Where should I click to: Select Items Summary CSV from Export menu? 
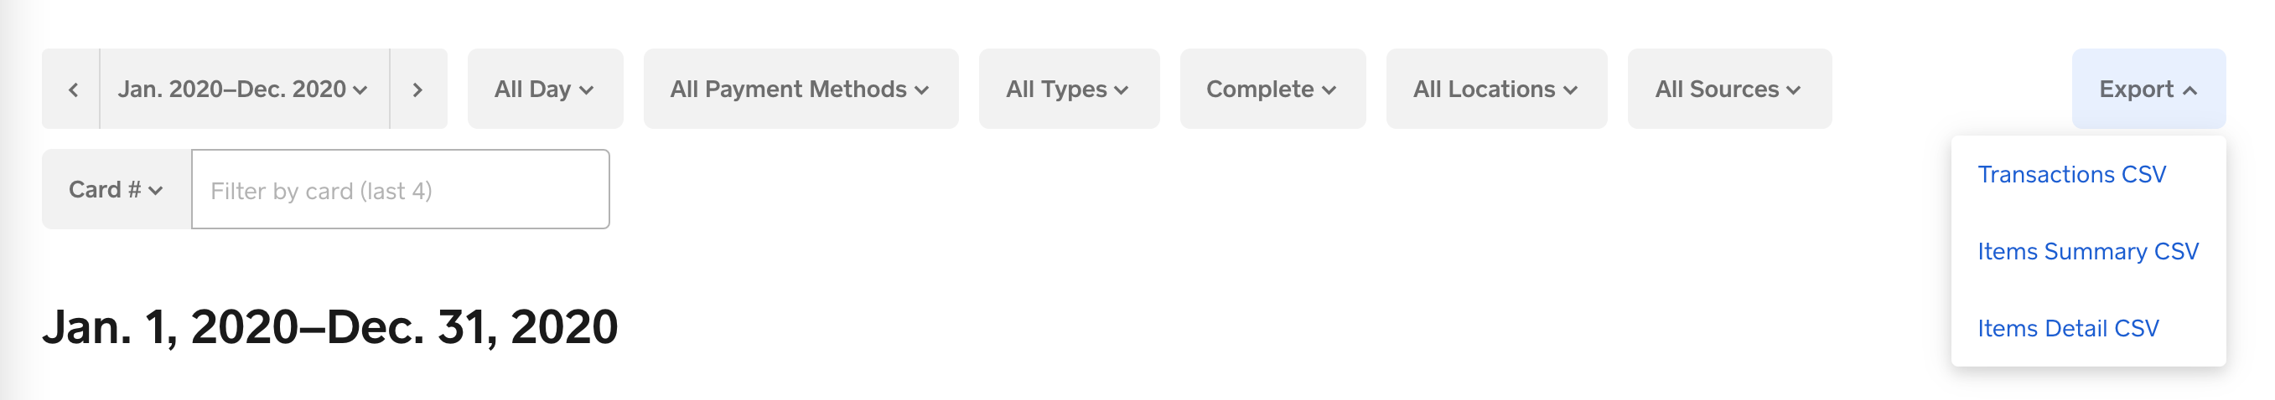coord(2087,252)
